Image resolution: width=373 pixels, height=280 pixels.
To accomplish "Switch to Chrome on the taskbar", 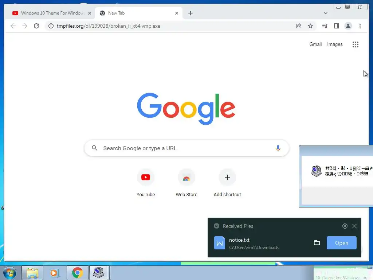I will click(x=77, y=273).
